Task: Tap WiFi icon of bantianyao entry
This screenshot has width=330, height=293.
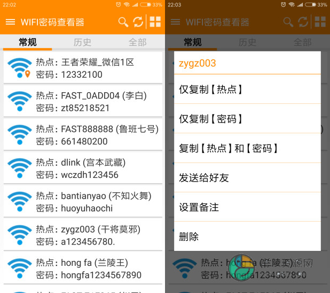Action: pos(19,201)
